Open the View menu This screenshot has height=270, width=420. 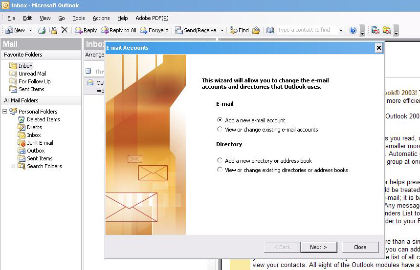coord(45,18)
